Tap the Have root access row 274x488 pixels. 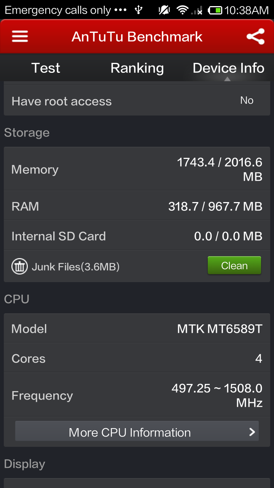pyautogui.click(x=137, y=101)
